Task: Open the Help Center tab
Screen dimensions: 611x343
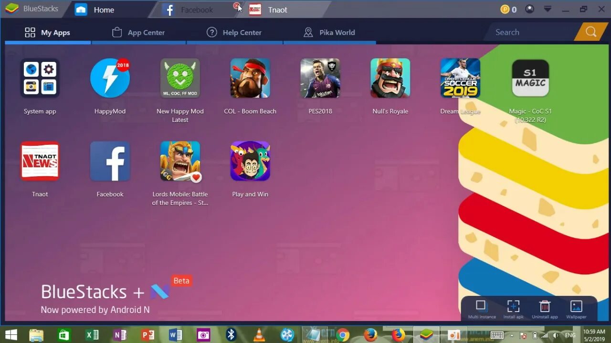Action: (x=234, y=32)
